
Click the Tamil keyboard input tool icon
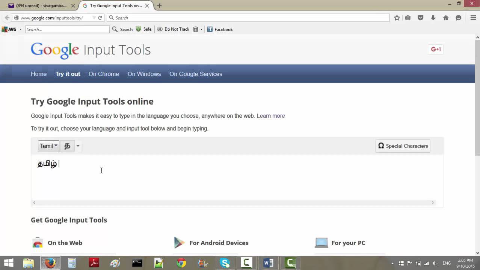pos(67,146)
